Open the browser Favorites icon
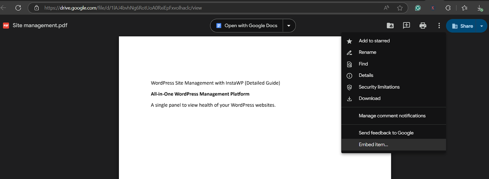Screen dimensions: 489x179 point(465,8)
